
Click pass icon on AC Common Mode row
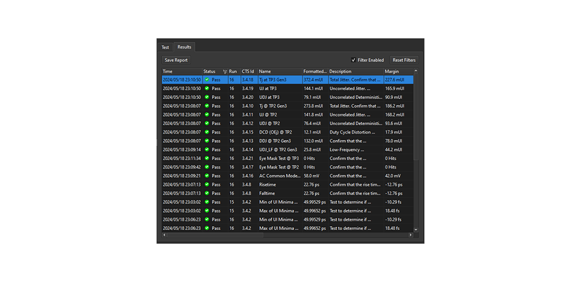(x=207, y=176)
